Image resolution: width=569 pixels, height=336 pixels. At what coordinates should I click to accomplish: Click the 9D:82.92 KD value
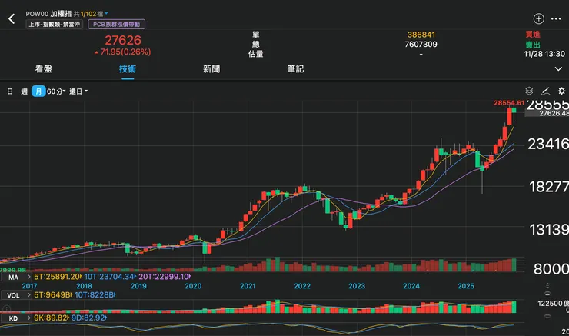(x=89, y=318)
